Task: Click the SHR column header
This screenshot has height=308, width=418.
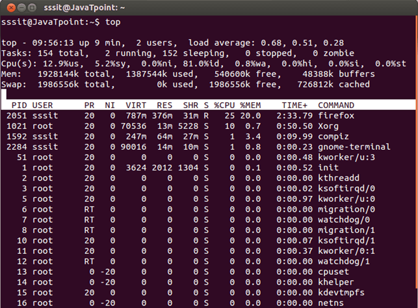Action: tap(190, 105)
